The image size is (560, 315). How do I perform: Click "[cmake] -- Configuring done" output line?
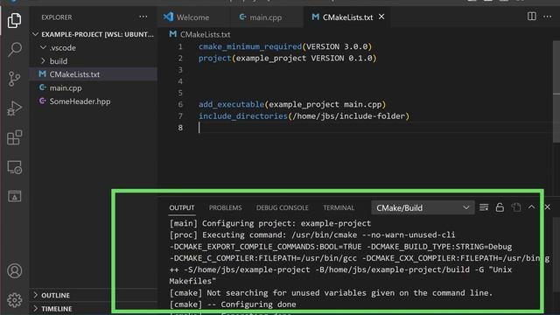coord(233,304)
